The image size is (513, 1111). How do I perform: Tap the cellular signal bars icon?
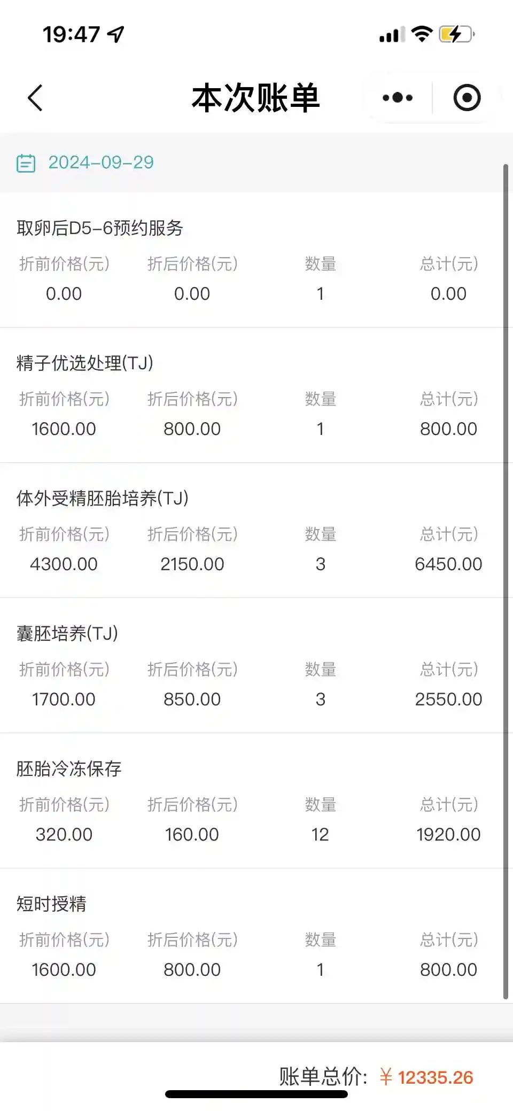point(392,35)
